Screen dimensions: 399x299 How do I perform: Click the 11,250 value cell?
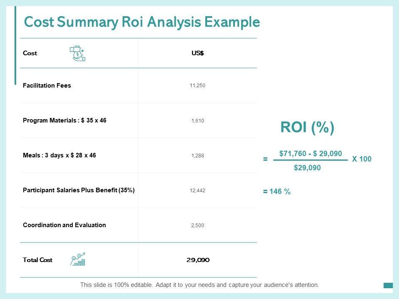click(x=197, y=86)
